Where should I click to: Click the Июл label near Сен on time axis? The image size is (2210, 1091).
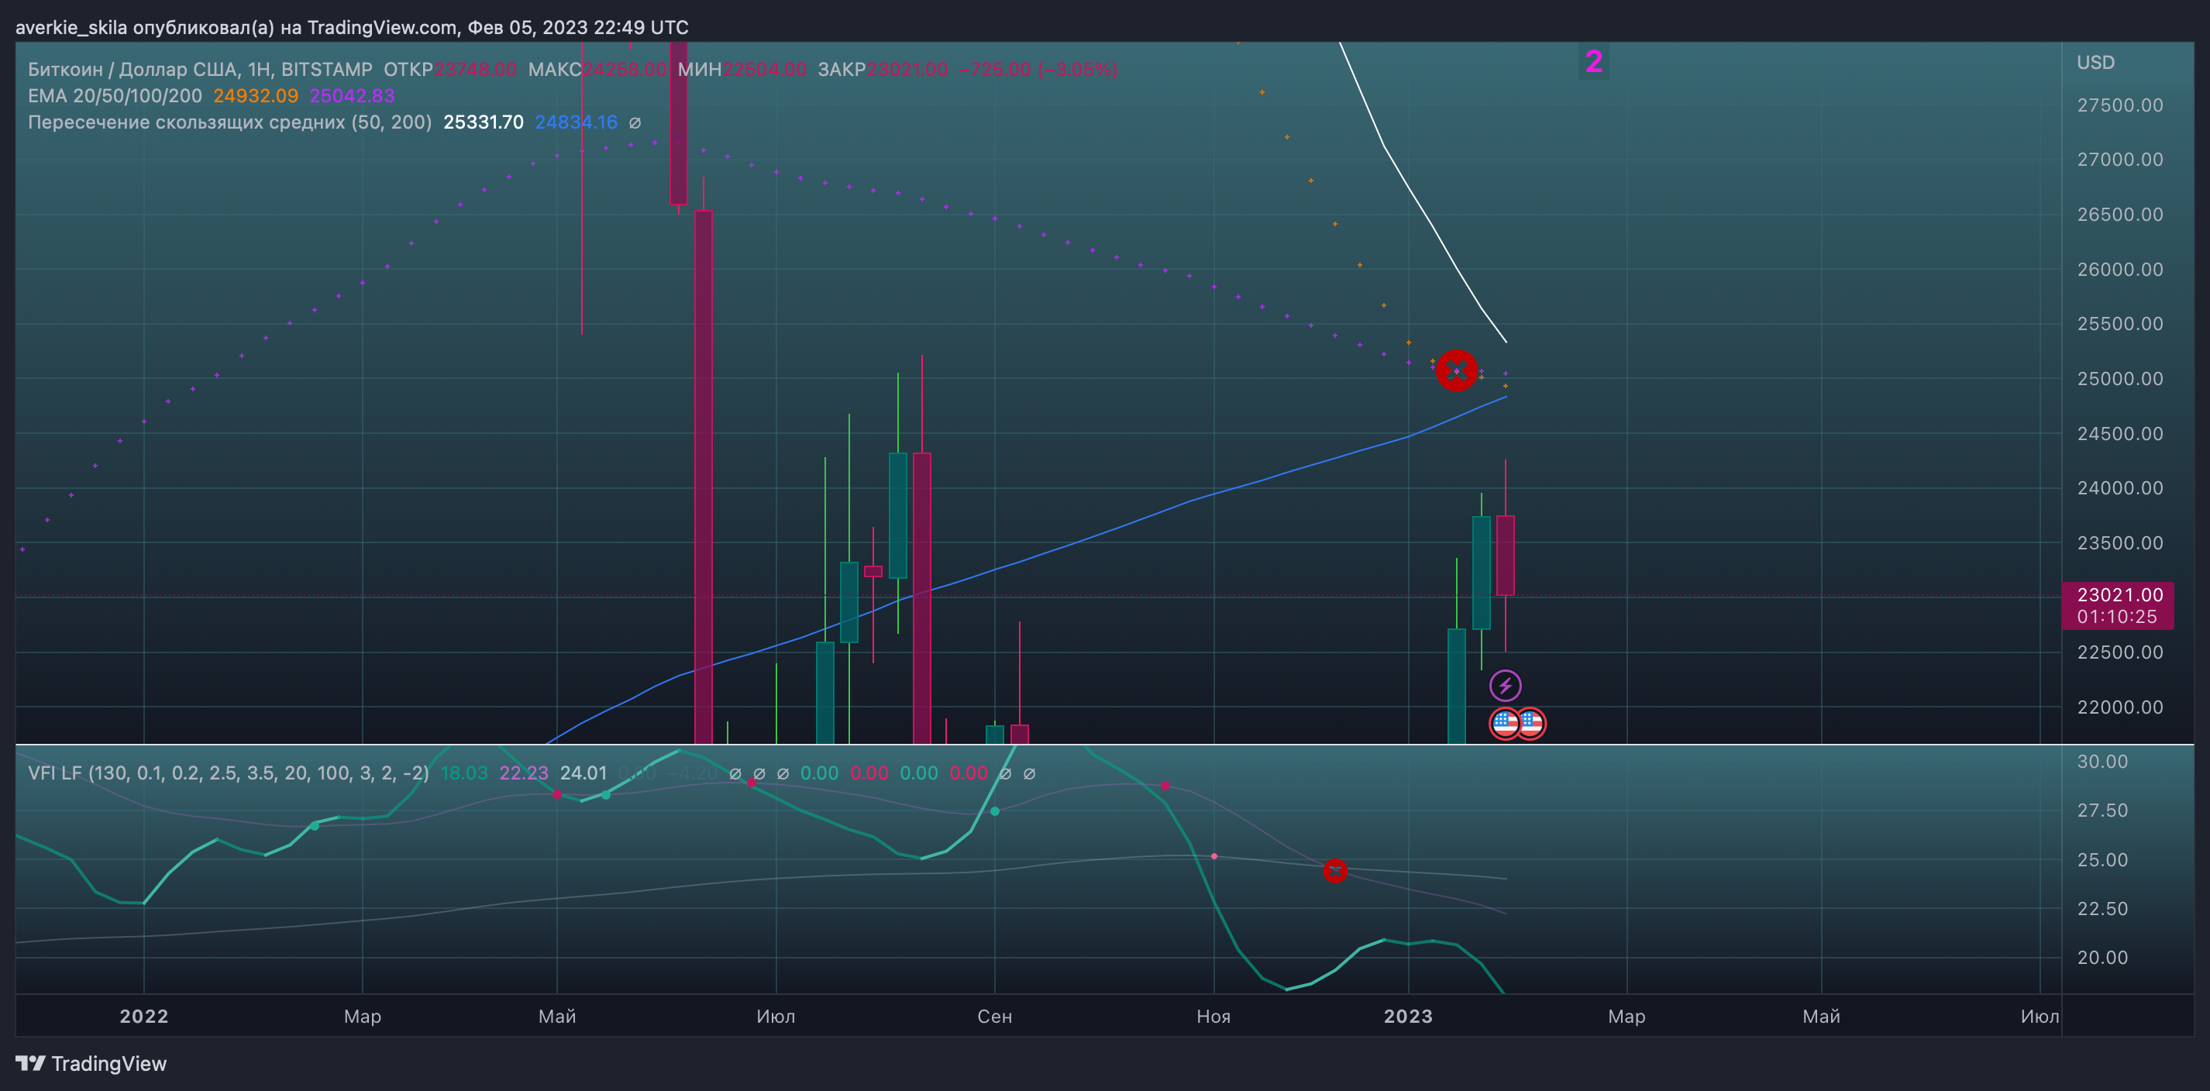pos(776,1017)
